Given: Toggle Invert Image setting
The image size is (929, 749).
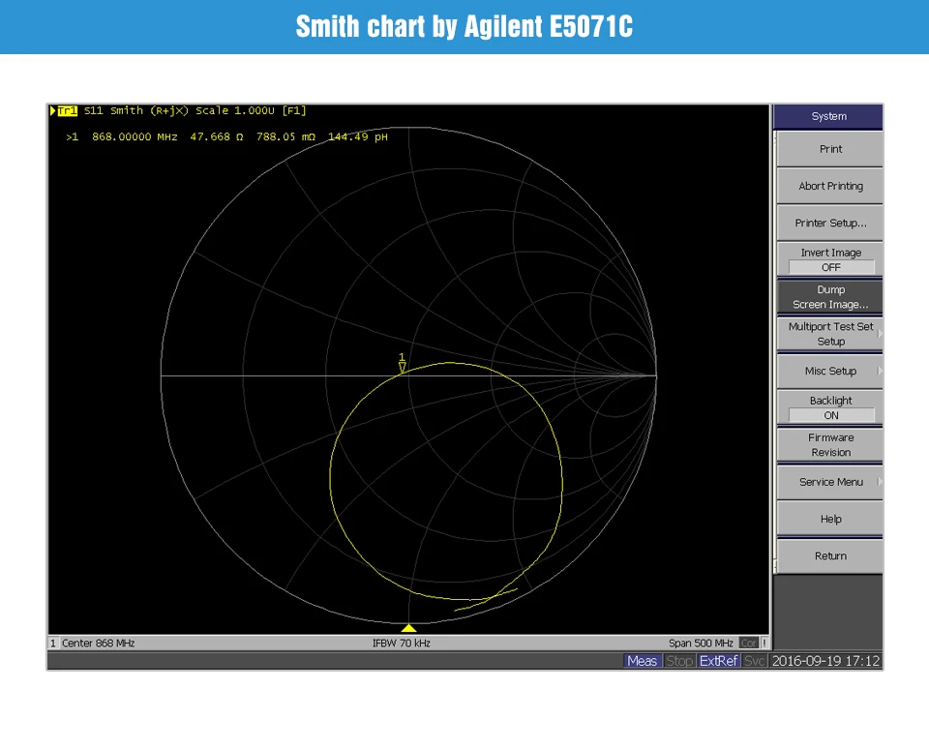Looking at the screenshot, I should 830,259.
